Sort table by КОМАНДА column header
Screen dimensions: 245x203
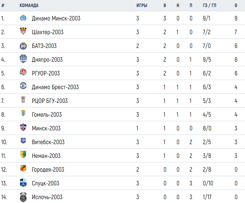click(x=29, y=6)
